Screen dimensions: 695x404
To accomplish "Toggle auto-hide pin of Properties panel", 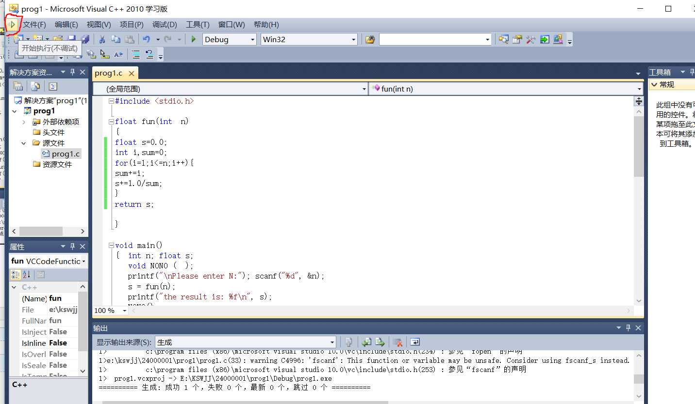I will pyautogui.click(x=73, y=246).
